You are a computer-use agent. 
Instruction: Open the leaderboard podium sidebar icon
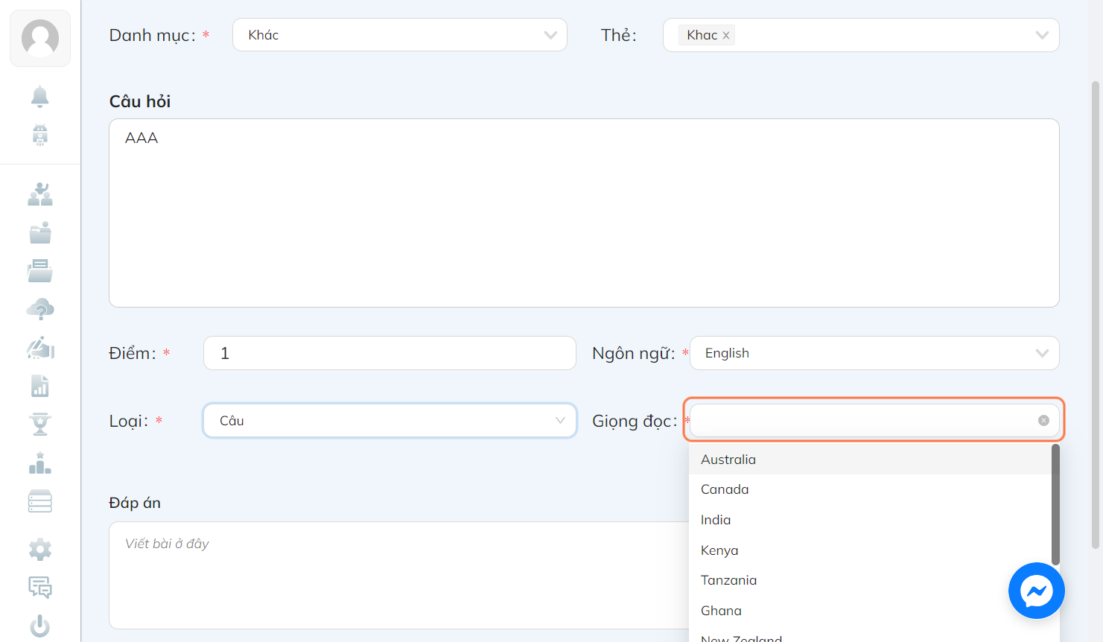tap(40, 463)
